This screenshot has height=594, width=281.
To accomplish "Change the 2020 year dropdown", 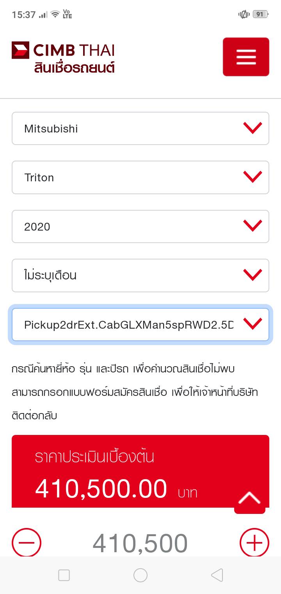I will [x=140, y=226].
